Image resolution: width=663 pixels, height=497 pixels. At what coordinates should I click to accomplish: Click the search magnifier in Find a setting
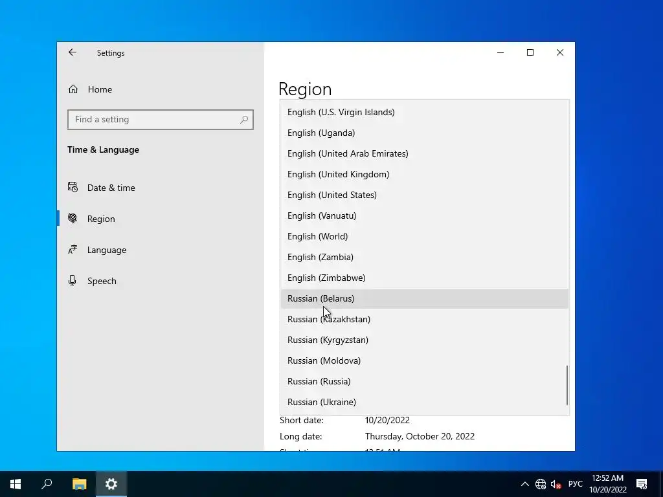[x=244, y=120]
